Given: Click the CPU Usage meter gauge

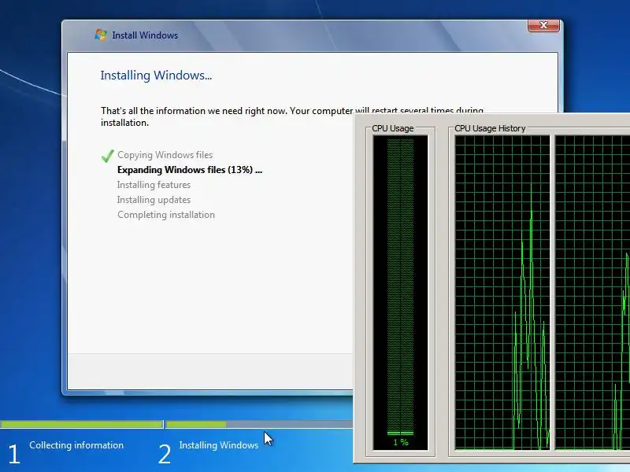Looking at the screenshot, I should [400, 292].
